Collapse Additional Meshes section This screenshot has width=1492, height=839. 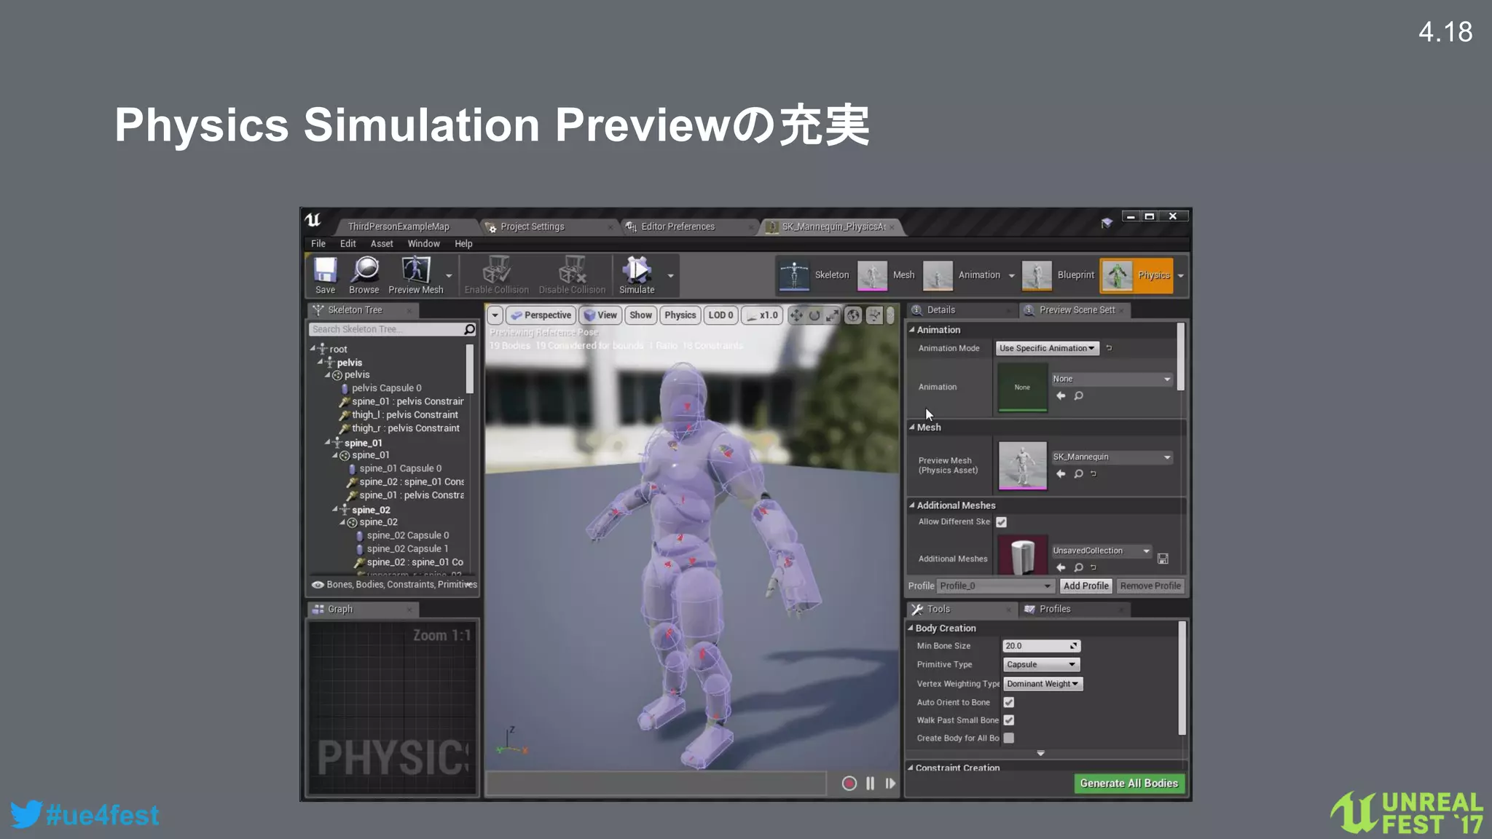(x=911, y=505)
